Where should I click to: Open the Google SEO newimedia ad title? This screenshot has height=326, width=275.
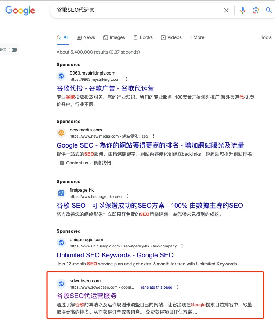tap(150, 145)
